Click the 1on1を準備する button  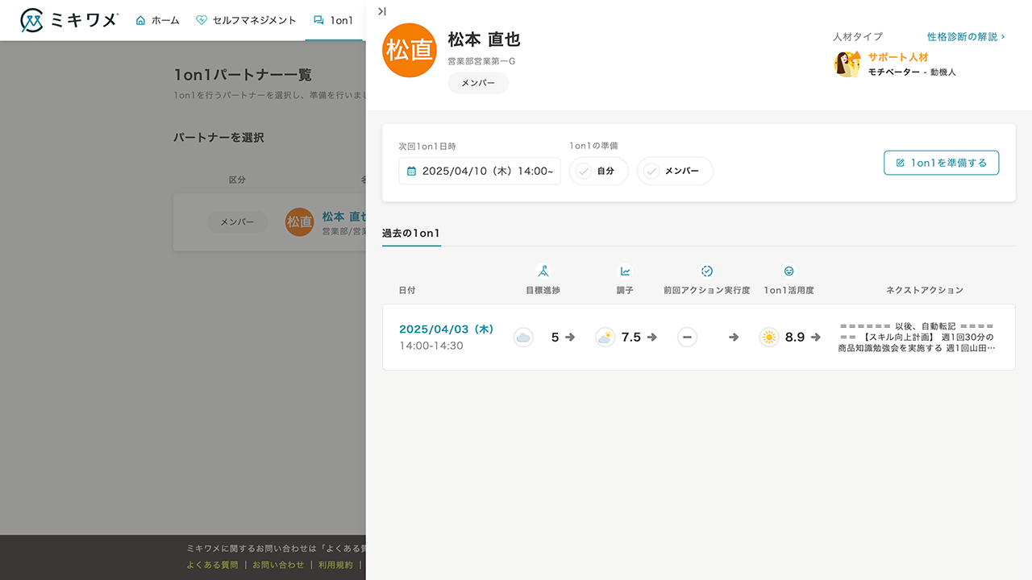tap(942, 163)
